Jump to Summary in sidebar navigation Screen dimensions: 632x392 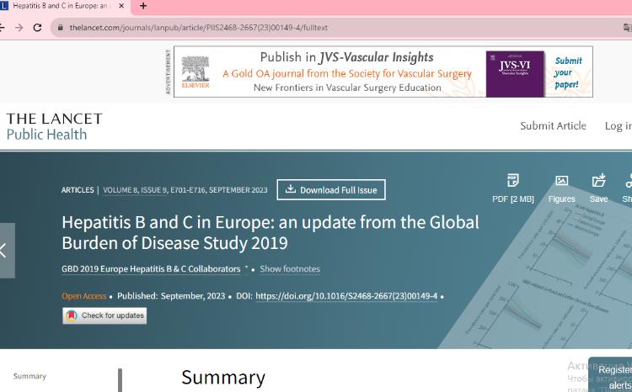click(29, 376)
